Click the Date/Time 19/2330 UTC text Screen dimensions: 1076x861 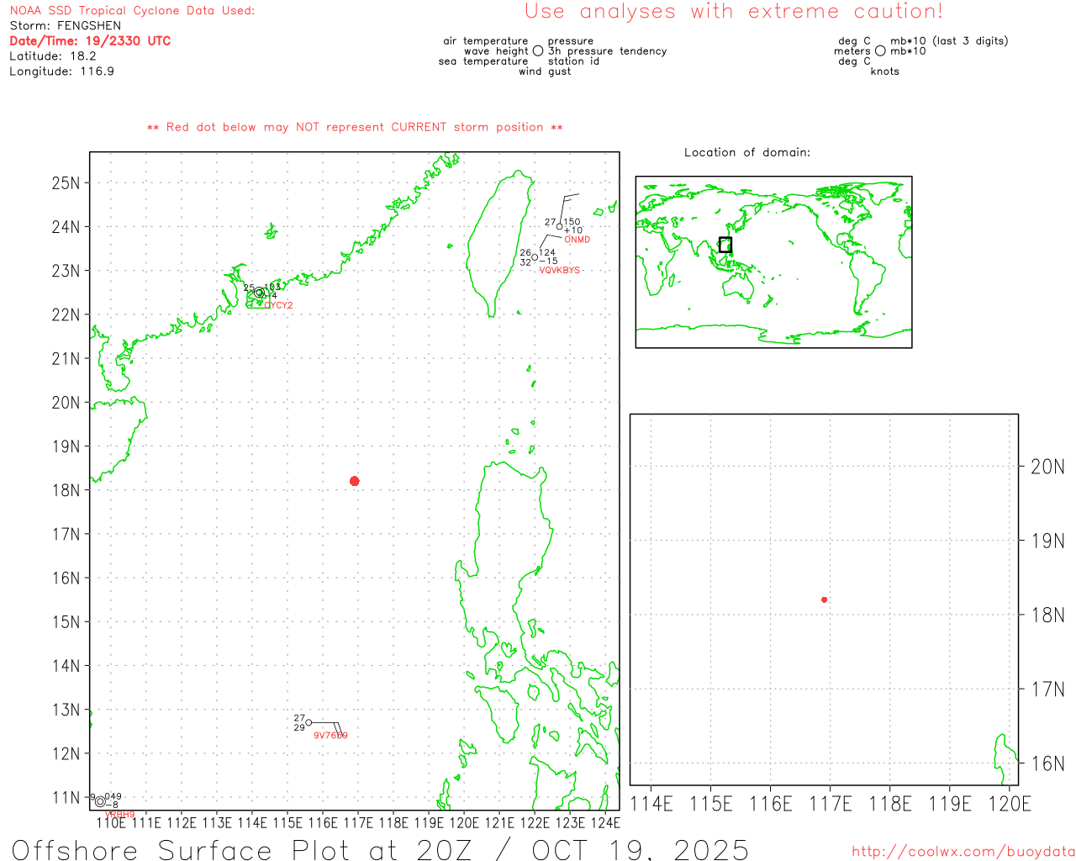click(90, 40)
